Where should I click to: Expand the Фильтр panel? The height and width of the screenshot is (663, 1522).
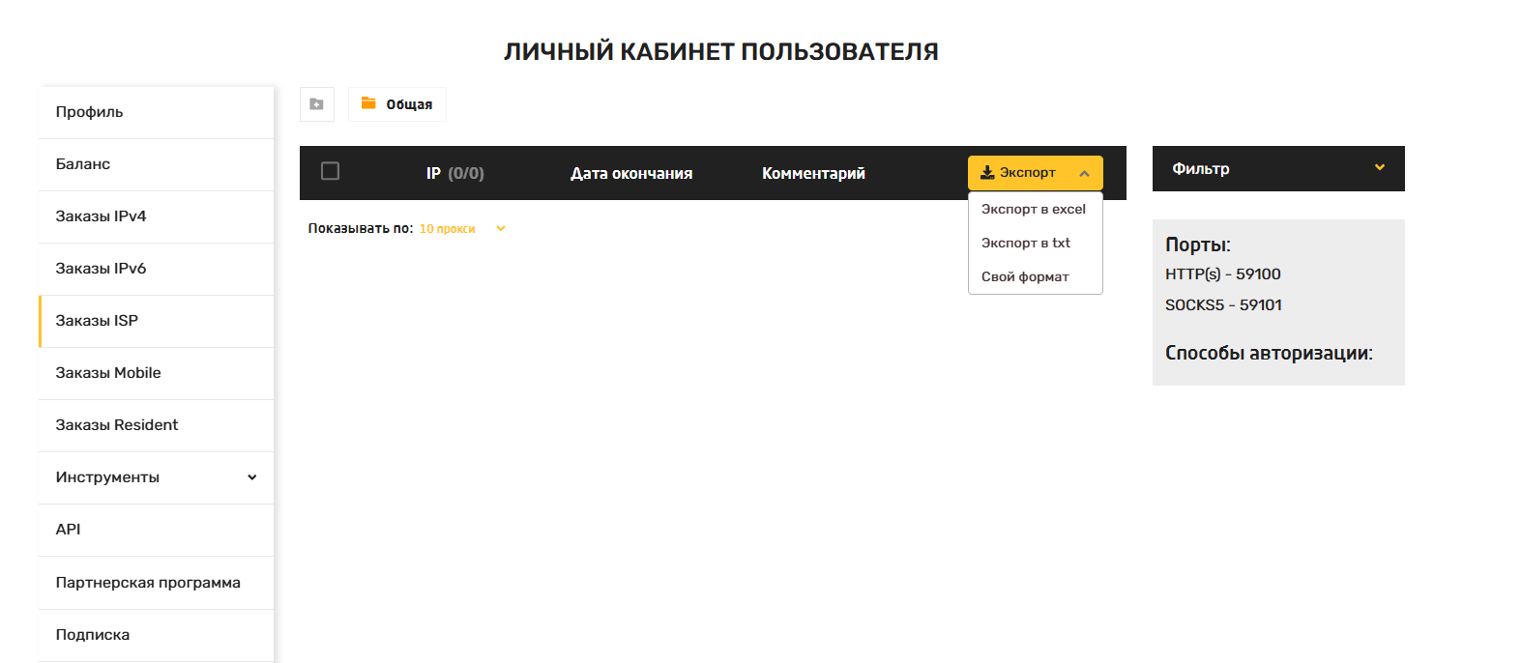pos(1278,168)
